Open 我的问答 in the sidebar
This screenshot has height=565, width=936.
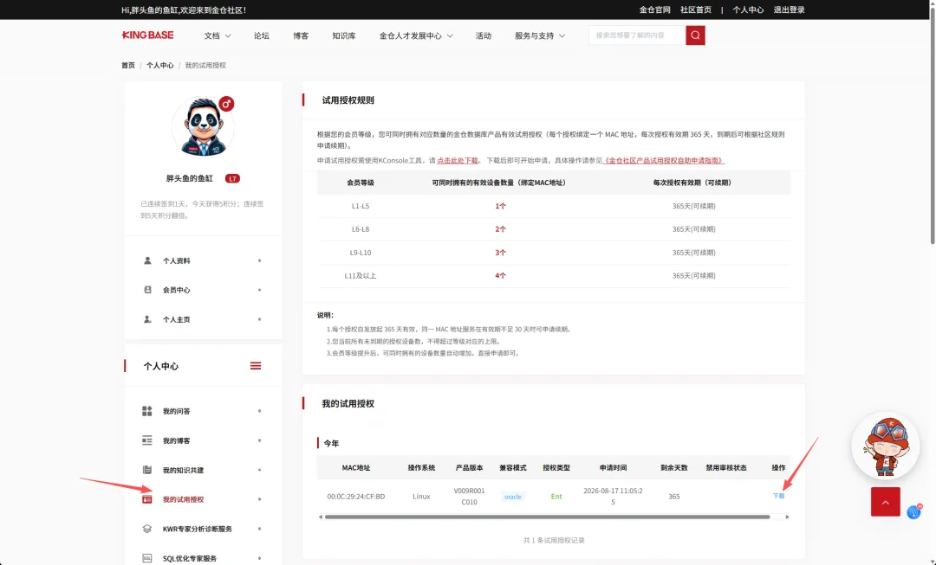tap(177, 411)
